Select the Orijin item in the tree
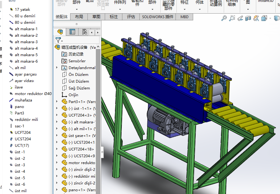This screenshot has width=280, height=194. point(73,95)
